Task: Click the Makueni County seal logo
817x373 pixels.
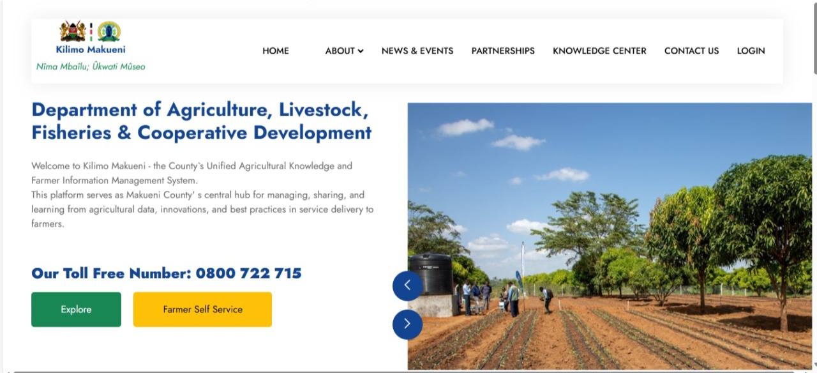Action: coord(109,31)
